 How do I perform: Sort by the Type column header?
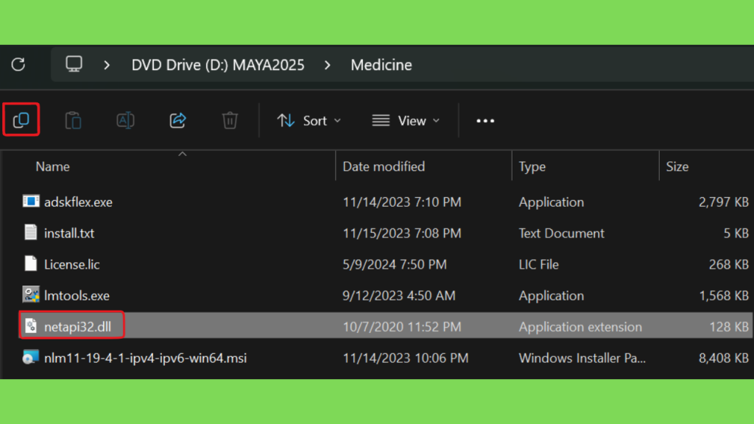click(x=532, y=166)
